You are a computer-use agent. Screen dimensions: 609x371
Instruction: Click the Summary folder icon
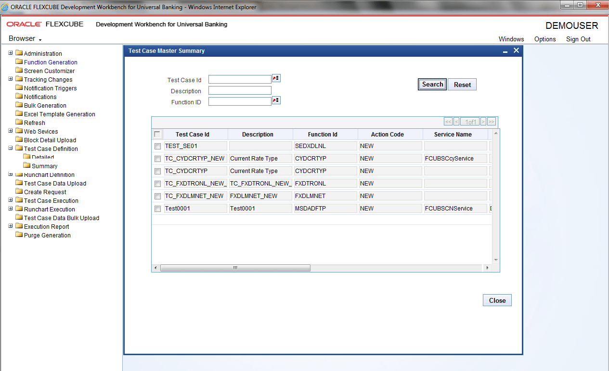tap(27, 165)
